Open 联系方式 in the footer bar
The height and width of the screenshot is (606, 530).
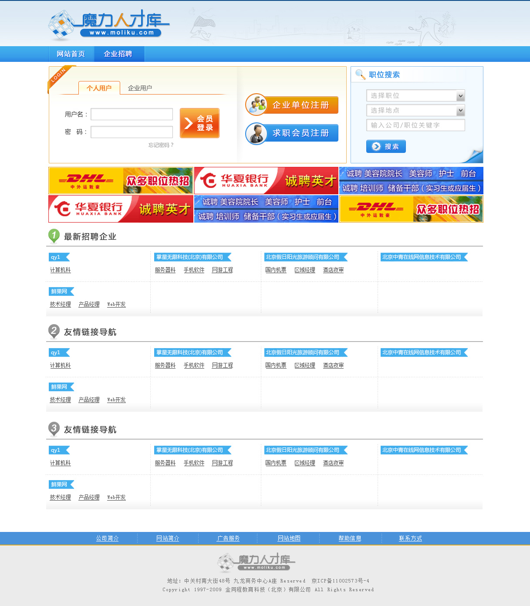(411, 538)
